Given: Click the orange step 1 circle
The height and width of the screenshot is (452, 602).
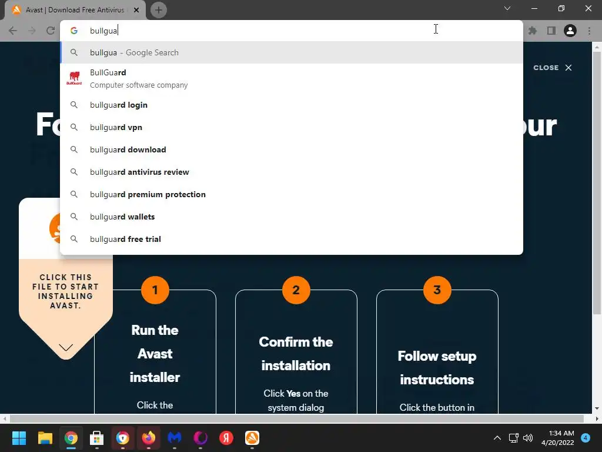Looking at the screenshot, I should (155, 290).
